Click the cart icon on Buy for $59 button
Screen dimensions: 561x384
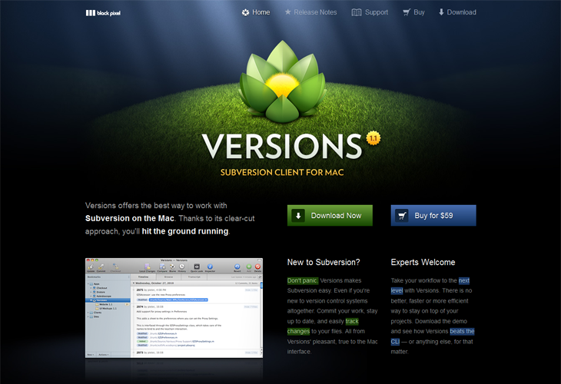(x=402, y=215)
